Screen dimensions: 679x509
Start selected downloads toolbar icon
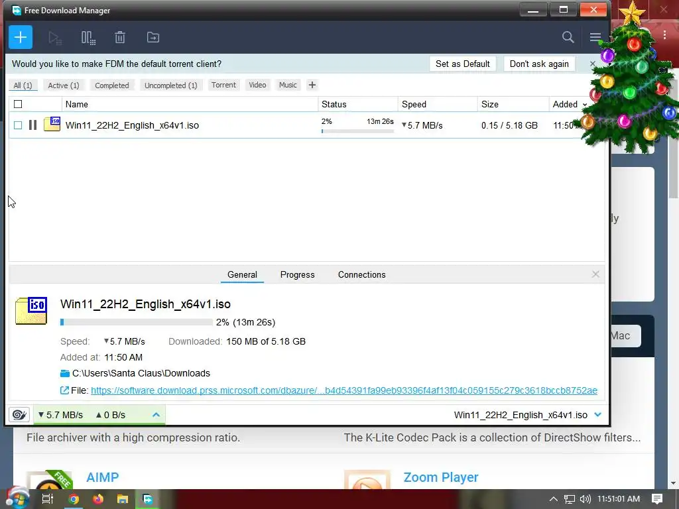coord(54,38)
